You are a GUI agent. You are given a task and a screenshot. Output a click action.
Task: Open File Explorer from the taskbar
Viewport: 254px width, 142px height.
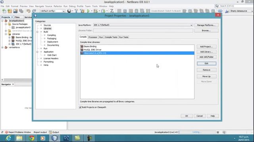[x=19, y=138]
